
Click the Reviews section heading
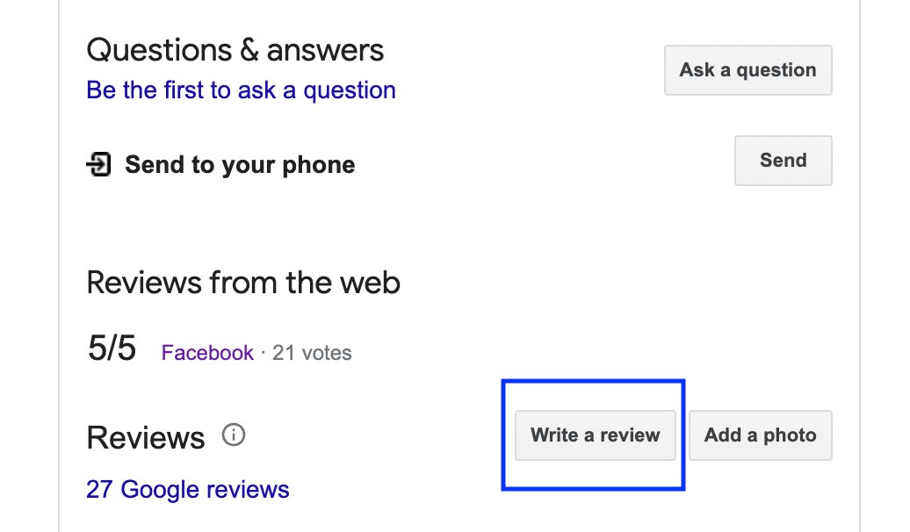(146, 437)
